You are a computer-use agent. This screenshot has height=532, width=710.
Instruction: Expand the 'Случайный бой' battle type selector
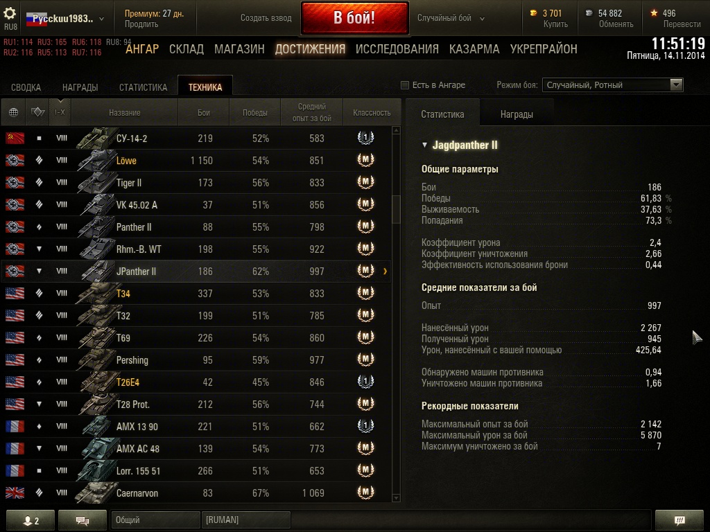coord(451,18)
